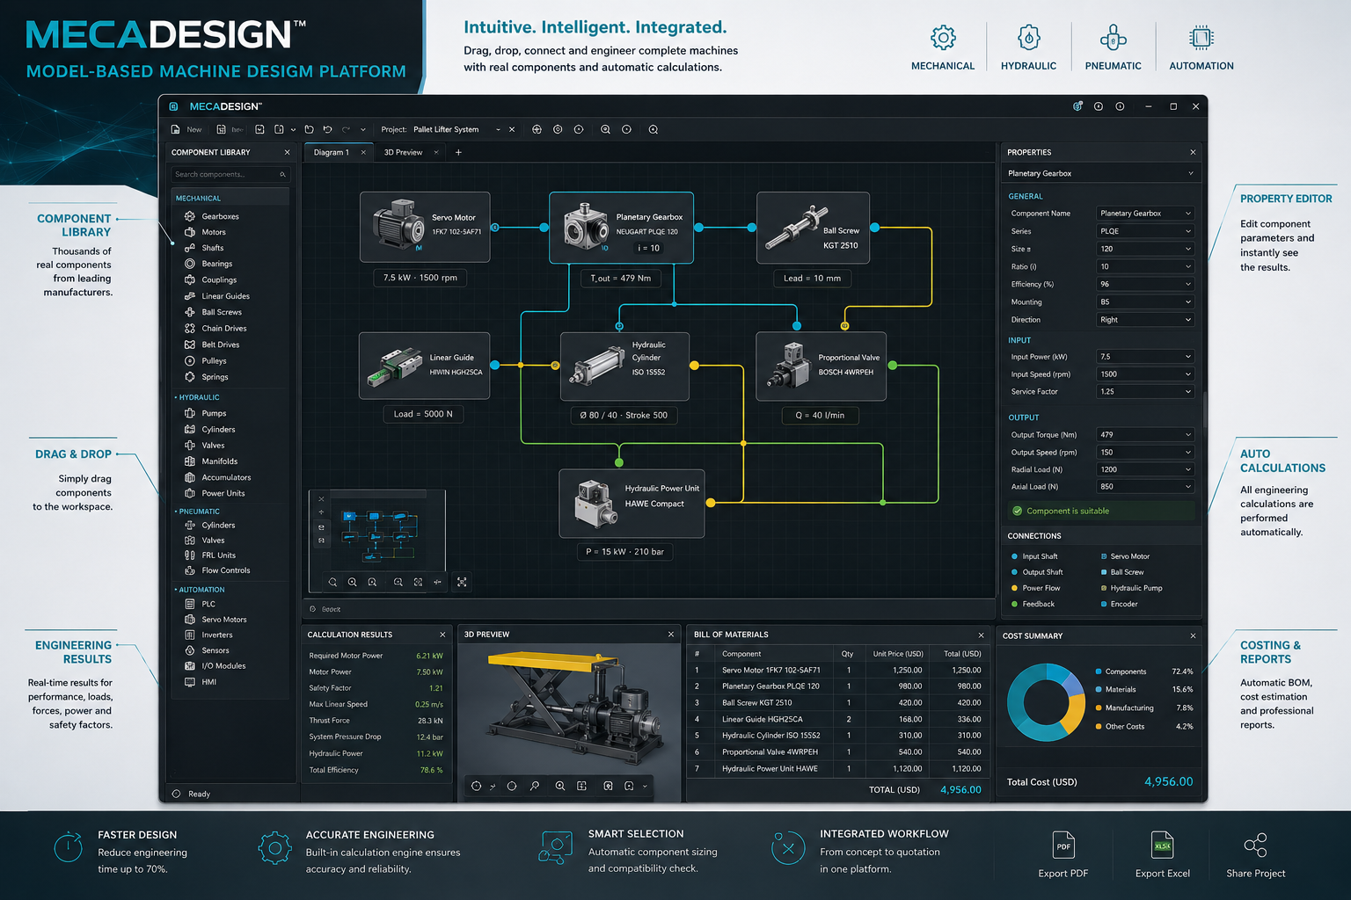Click the Ready status bar entry
The image size is (1351, 900).
[192, 794]
